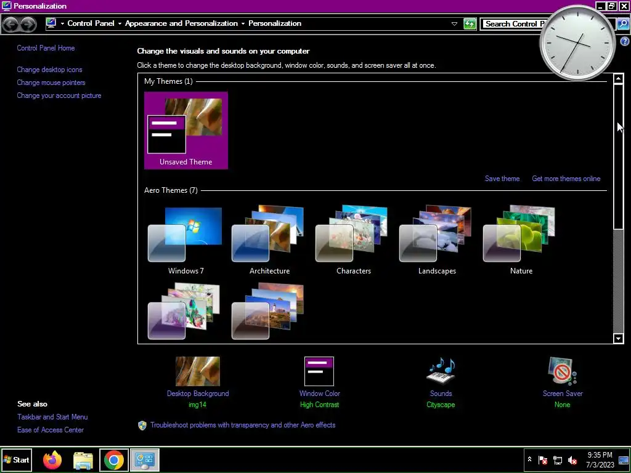This screenshot has height=473, width=631.
Task: Open Google Chrome from the taskbar
Action: click(x=114, y=460)
